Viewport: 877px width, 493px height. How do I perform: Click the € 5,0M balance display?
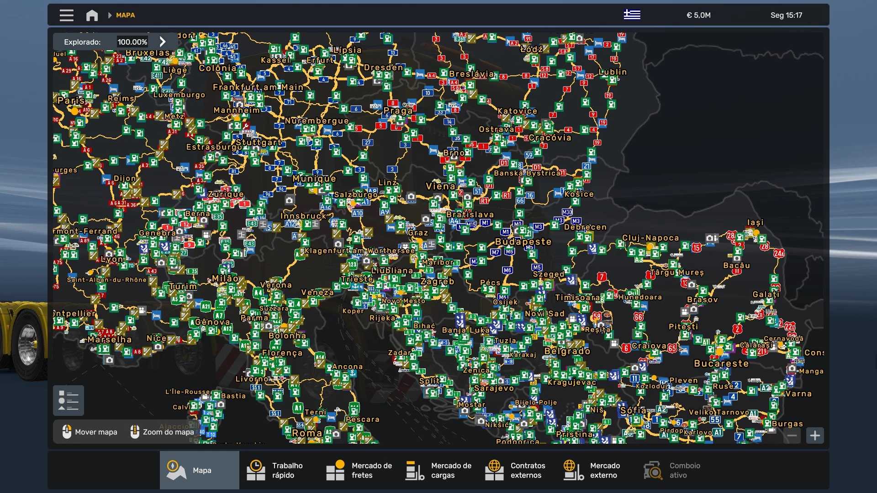coord(698,15)
